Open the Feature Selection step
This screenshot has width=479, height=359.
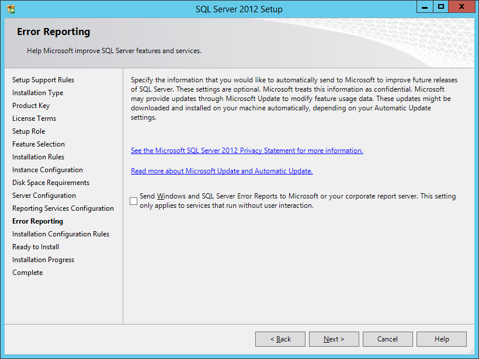pyautogui.click(x=38, y=144)
